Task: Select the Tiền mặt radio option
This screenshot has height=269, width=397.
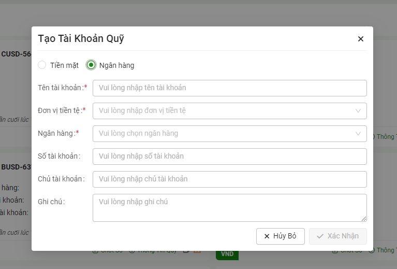Action: tap(42, 65)
